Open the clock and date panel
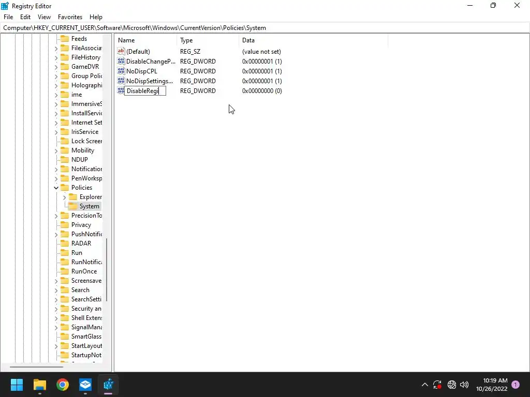The width and height of the screenshot is (530, 397). [x=492, y=385]
